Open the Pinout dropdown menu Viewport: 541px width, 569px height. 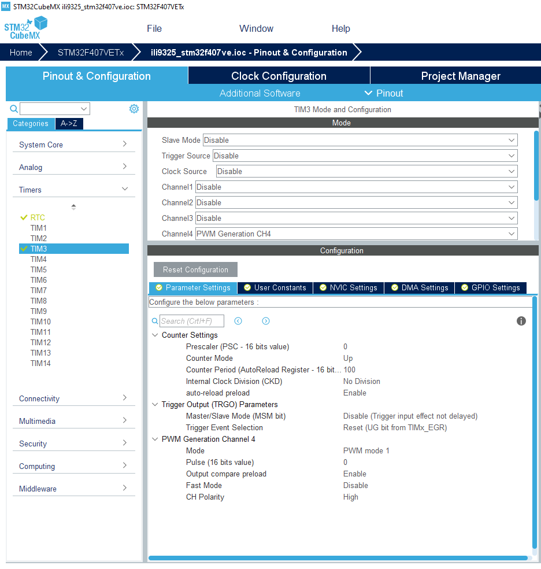(x=384, y=93)
